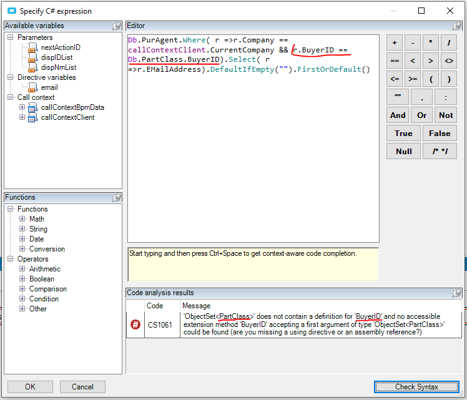The width and height of the screenshot is (467, 400).
Task: Select the nextActionID parameter
Action: coord(61,47)
